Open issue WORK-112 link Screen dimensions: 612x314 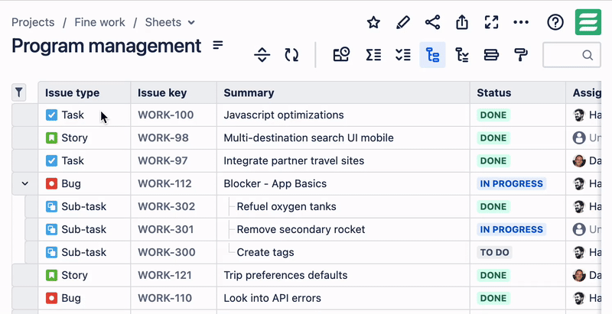pyautogui.click(x=164, y=183)
